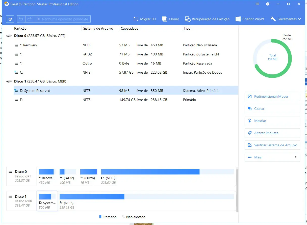Expand the Ferramentas dropdown menu
The height and width of the screenshot is (225, 307).
pyautogui.click(x=286, y=19)
